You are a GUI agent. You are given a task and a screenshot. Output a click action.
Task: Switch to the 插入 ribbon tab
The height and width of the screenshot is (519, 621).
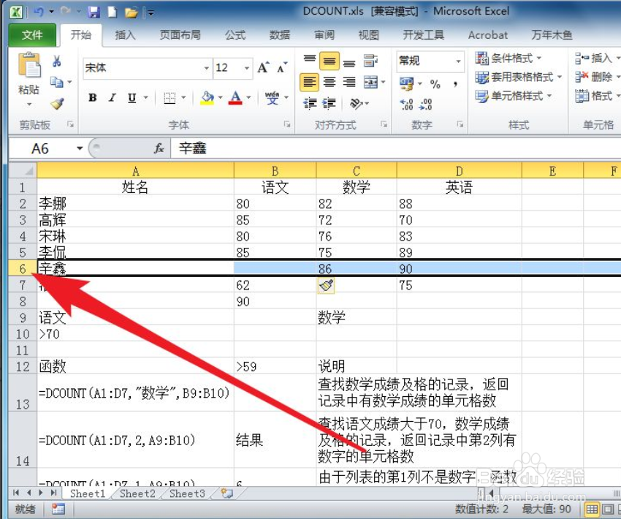click(x=124, y=34)
